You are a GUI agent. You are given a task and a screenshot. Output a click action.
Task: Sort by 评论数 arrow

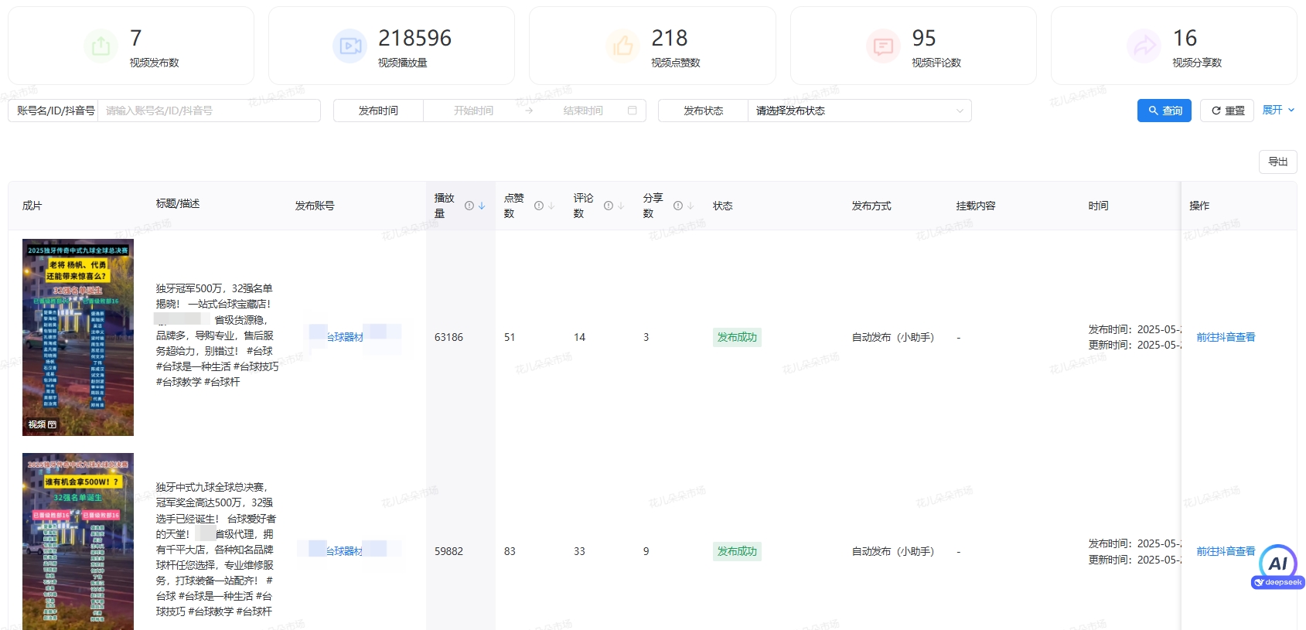[621, 206]
